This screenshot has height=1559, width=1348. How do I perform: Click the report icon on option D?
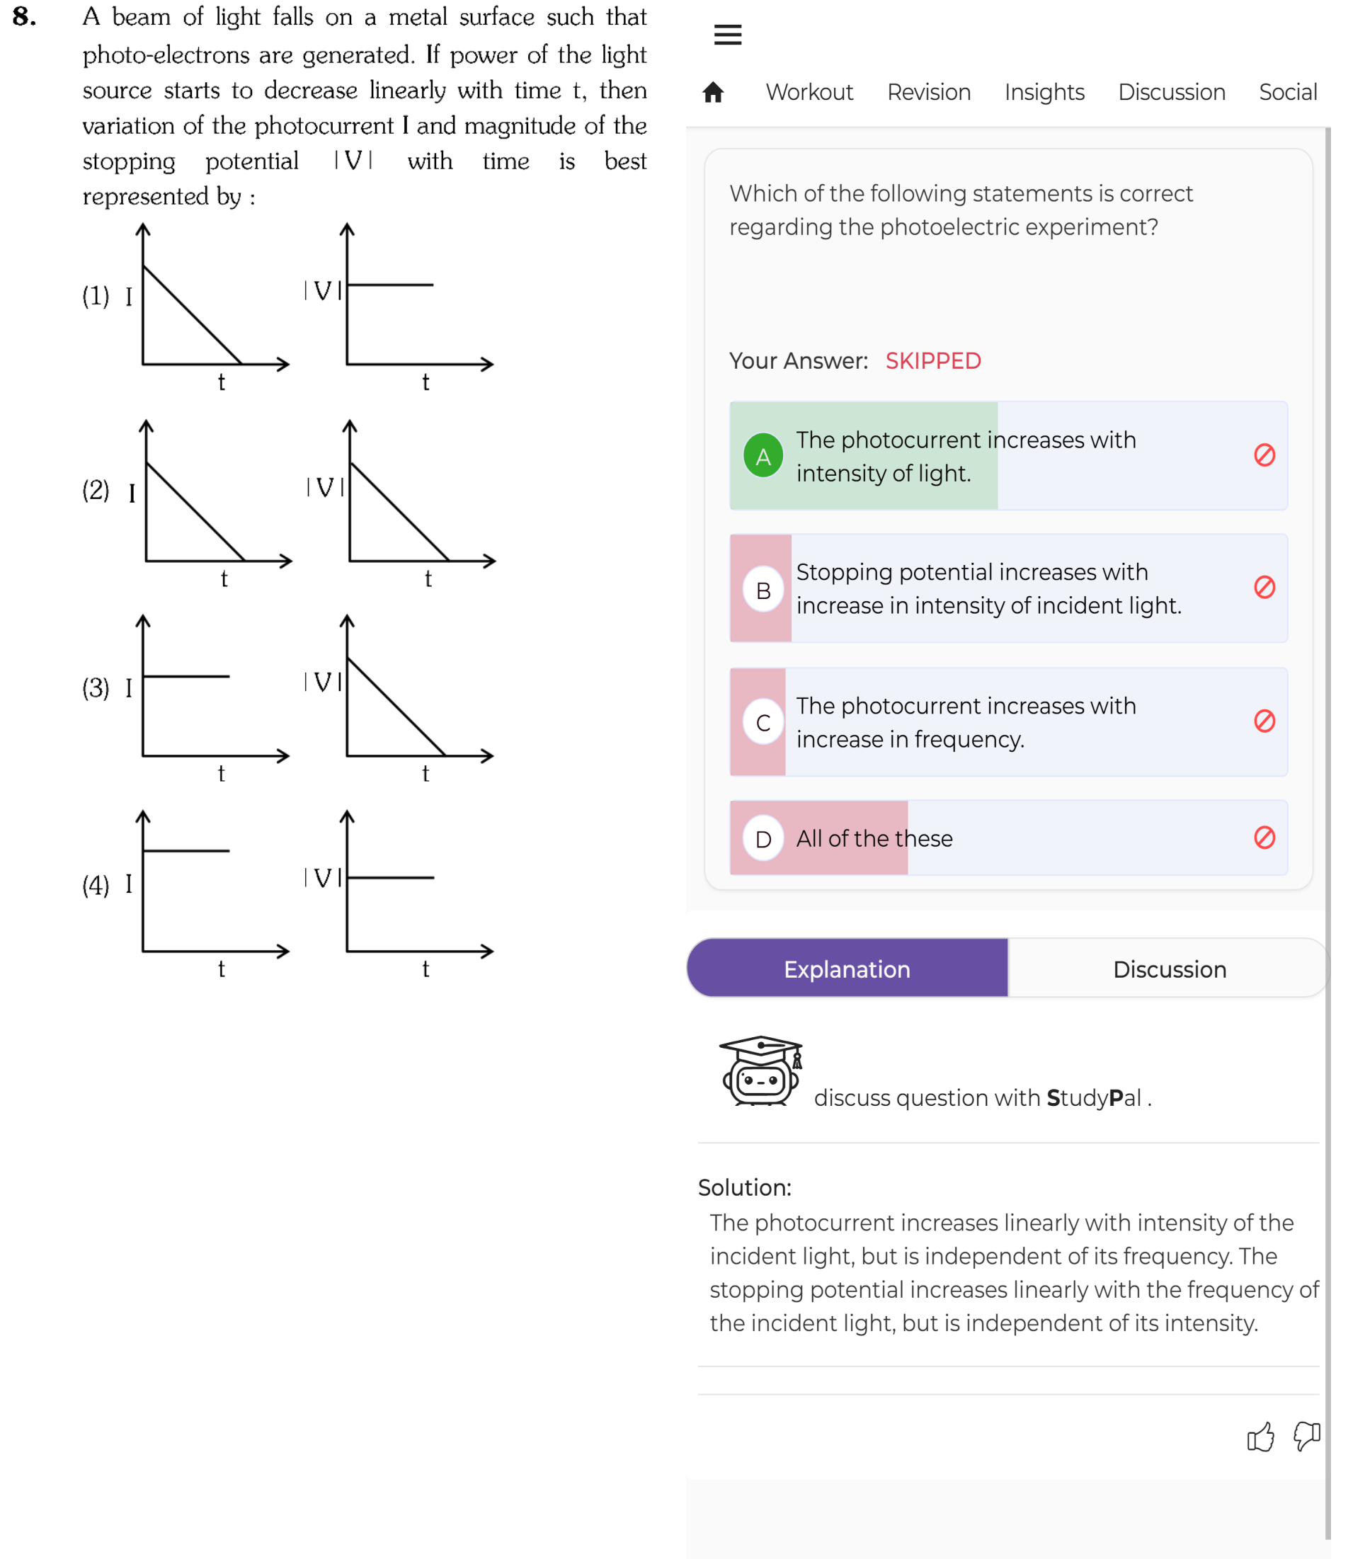point(1264,838)
